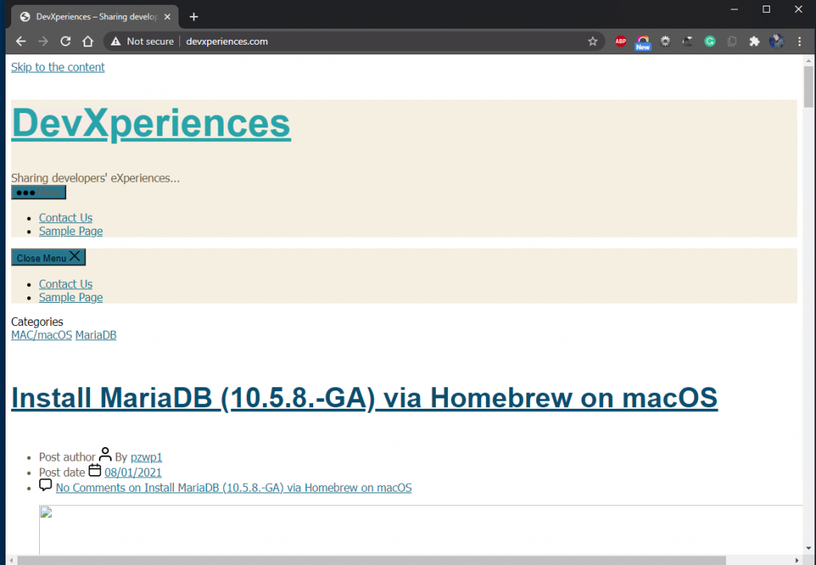Open the MAC/macOS category
Screen dimensions: 816x565
(x=41, y=335)
